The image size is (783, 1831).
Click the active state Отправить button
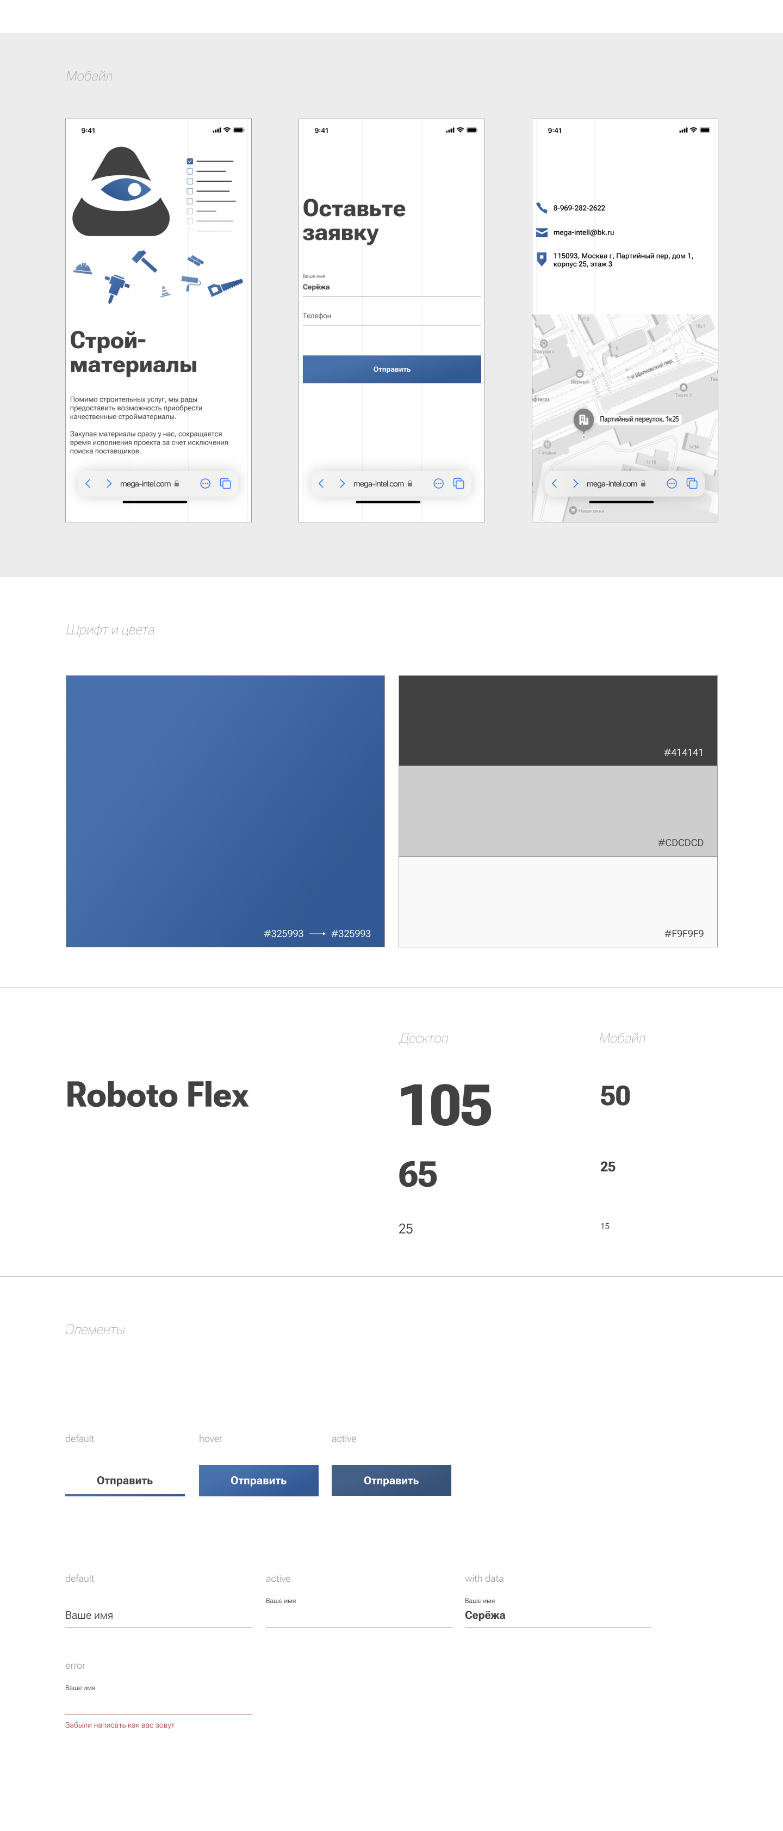(x=391, y=1480)
